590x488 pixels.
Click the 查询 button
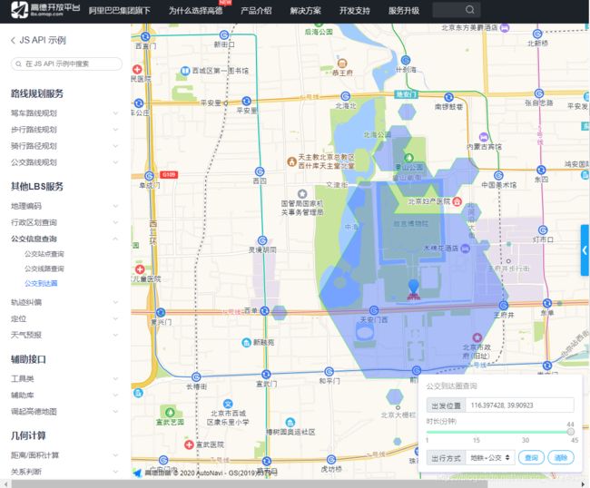[x=531, y=458]
